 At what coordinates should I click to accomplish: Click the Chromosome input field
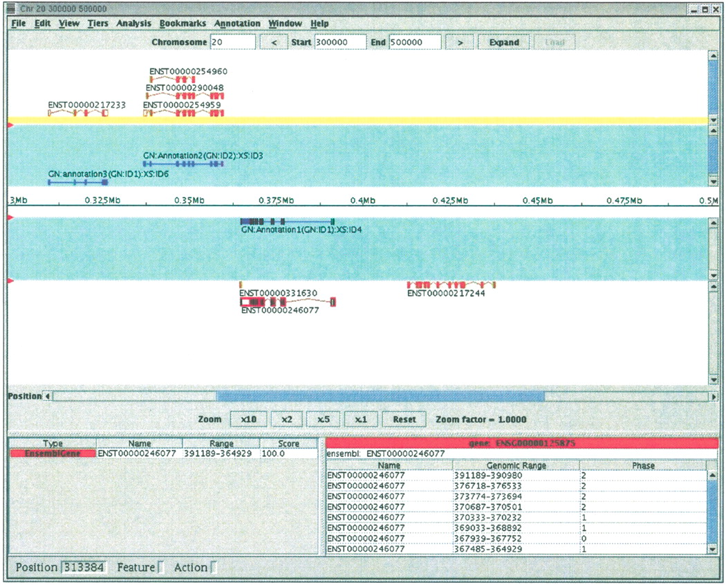pyautogui.click(x=232, y=42)
